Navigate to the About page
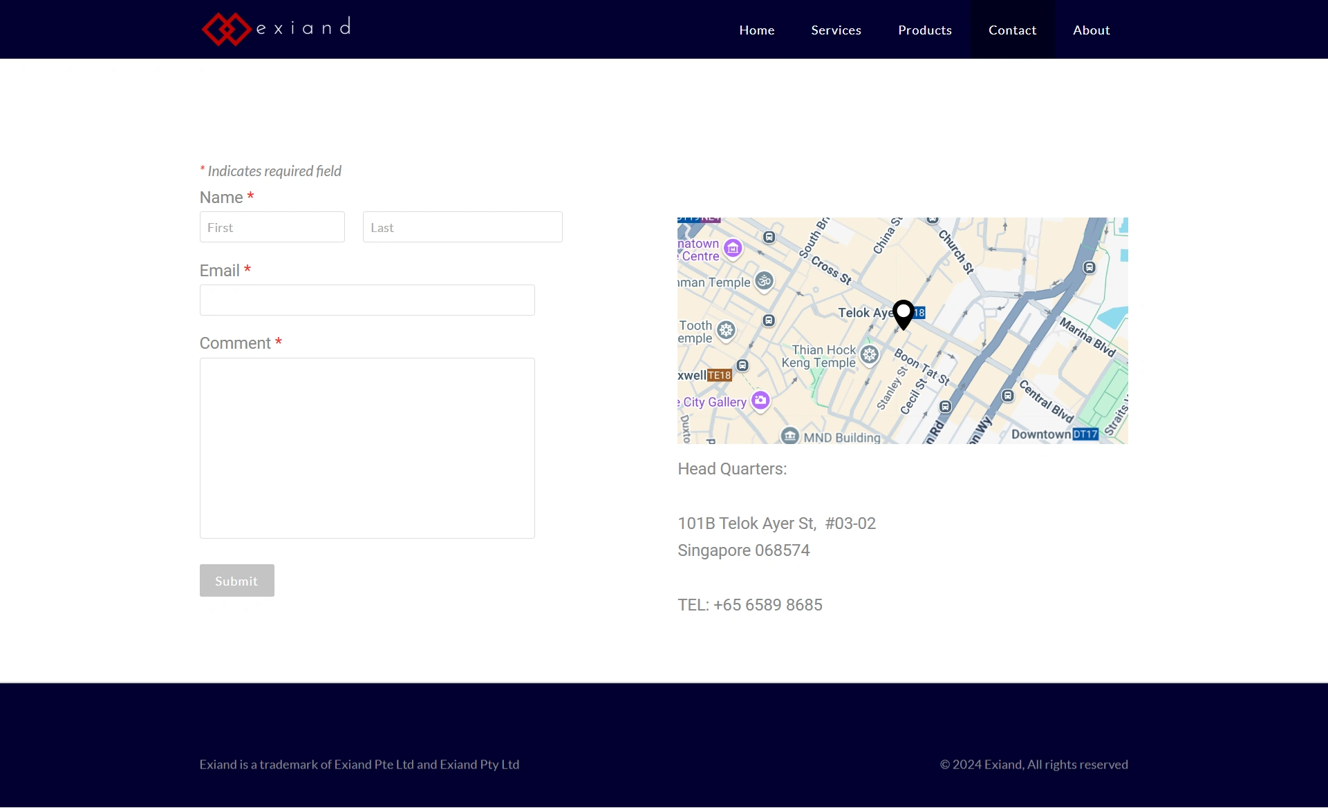 click(1091, 30)
